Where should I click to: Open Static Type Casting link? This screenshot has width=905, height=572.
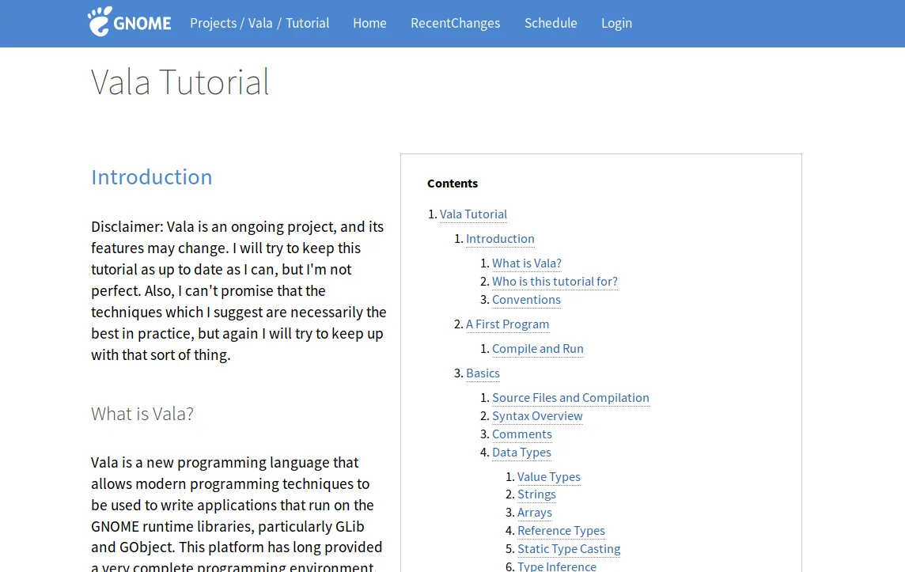[569, 549]
